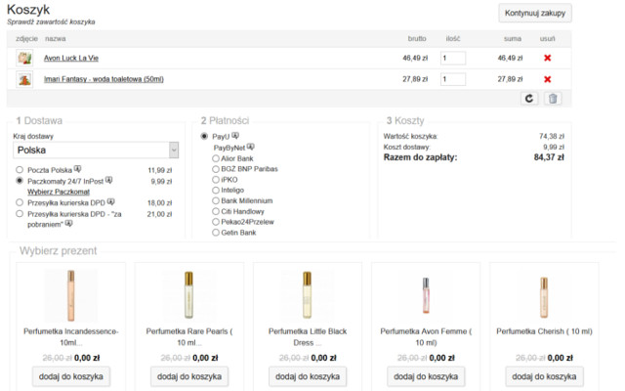
Task: Open the info icon beside Poczta Polska
Action: coord(78,169)
